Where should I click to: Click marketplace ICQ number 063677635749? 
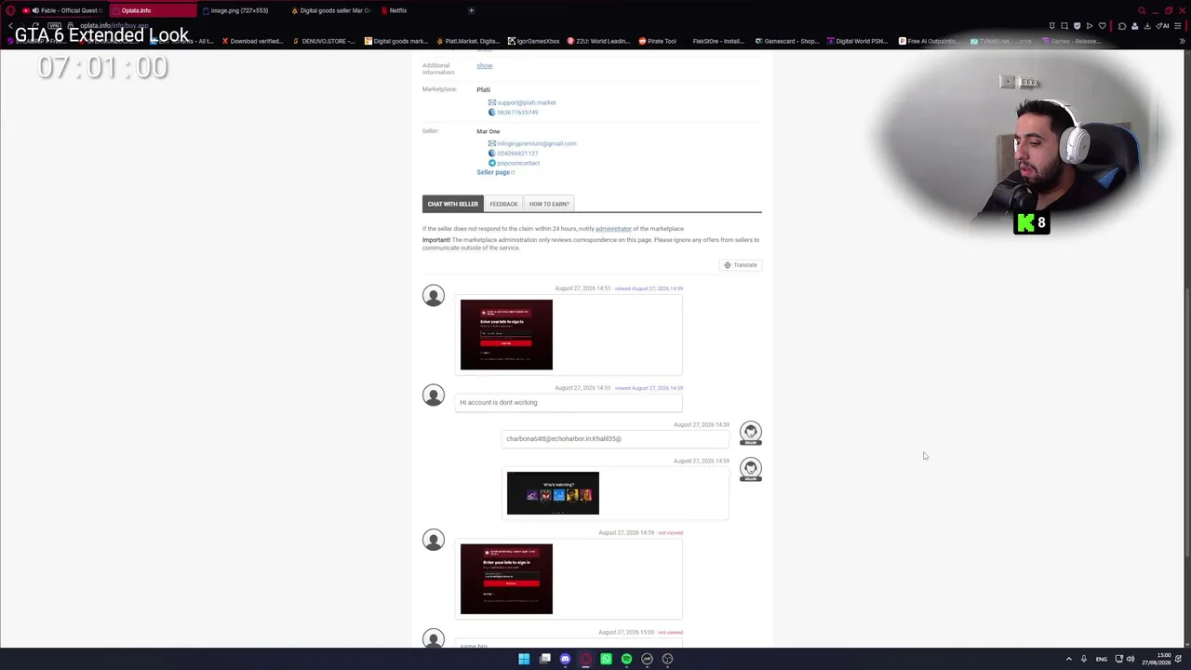[x=517, y=113]
